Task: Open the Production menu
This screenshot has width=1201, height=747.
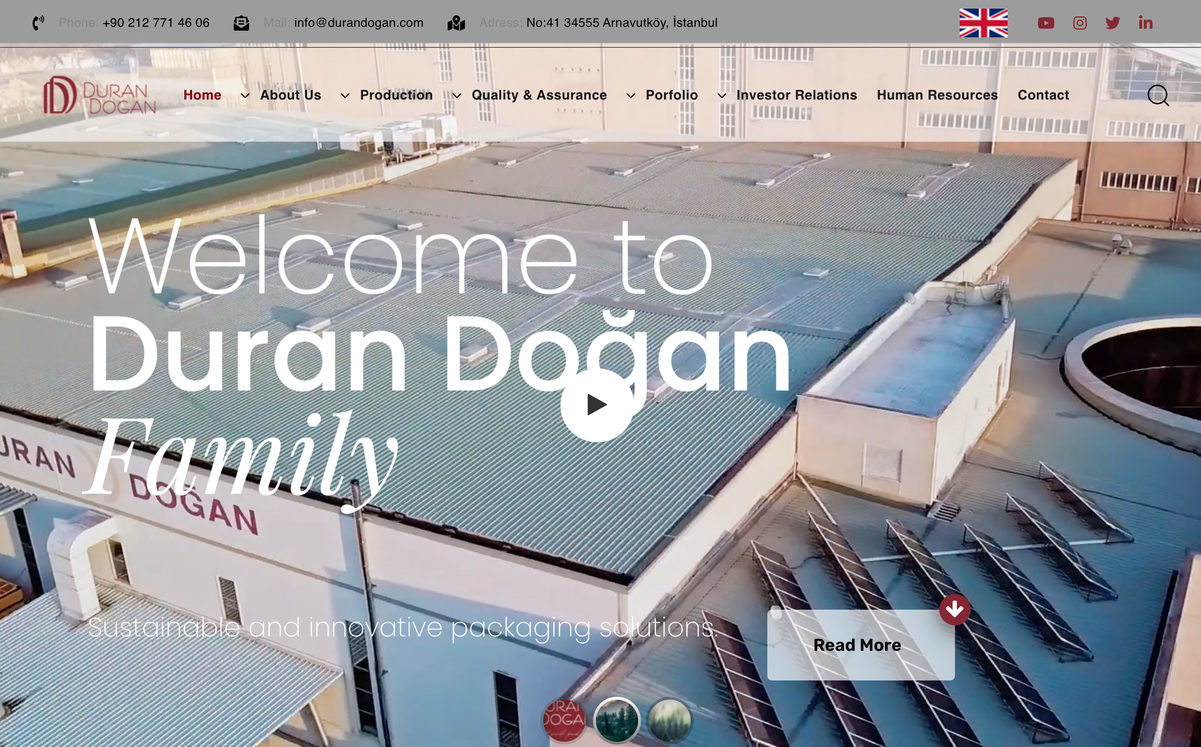Action: point(396,95)
